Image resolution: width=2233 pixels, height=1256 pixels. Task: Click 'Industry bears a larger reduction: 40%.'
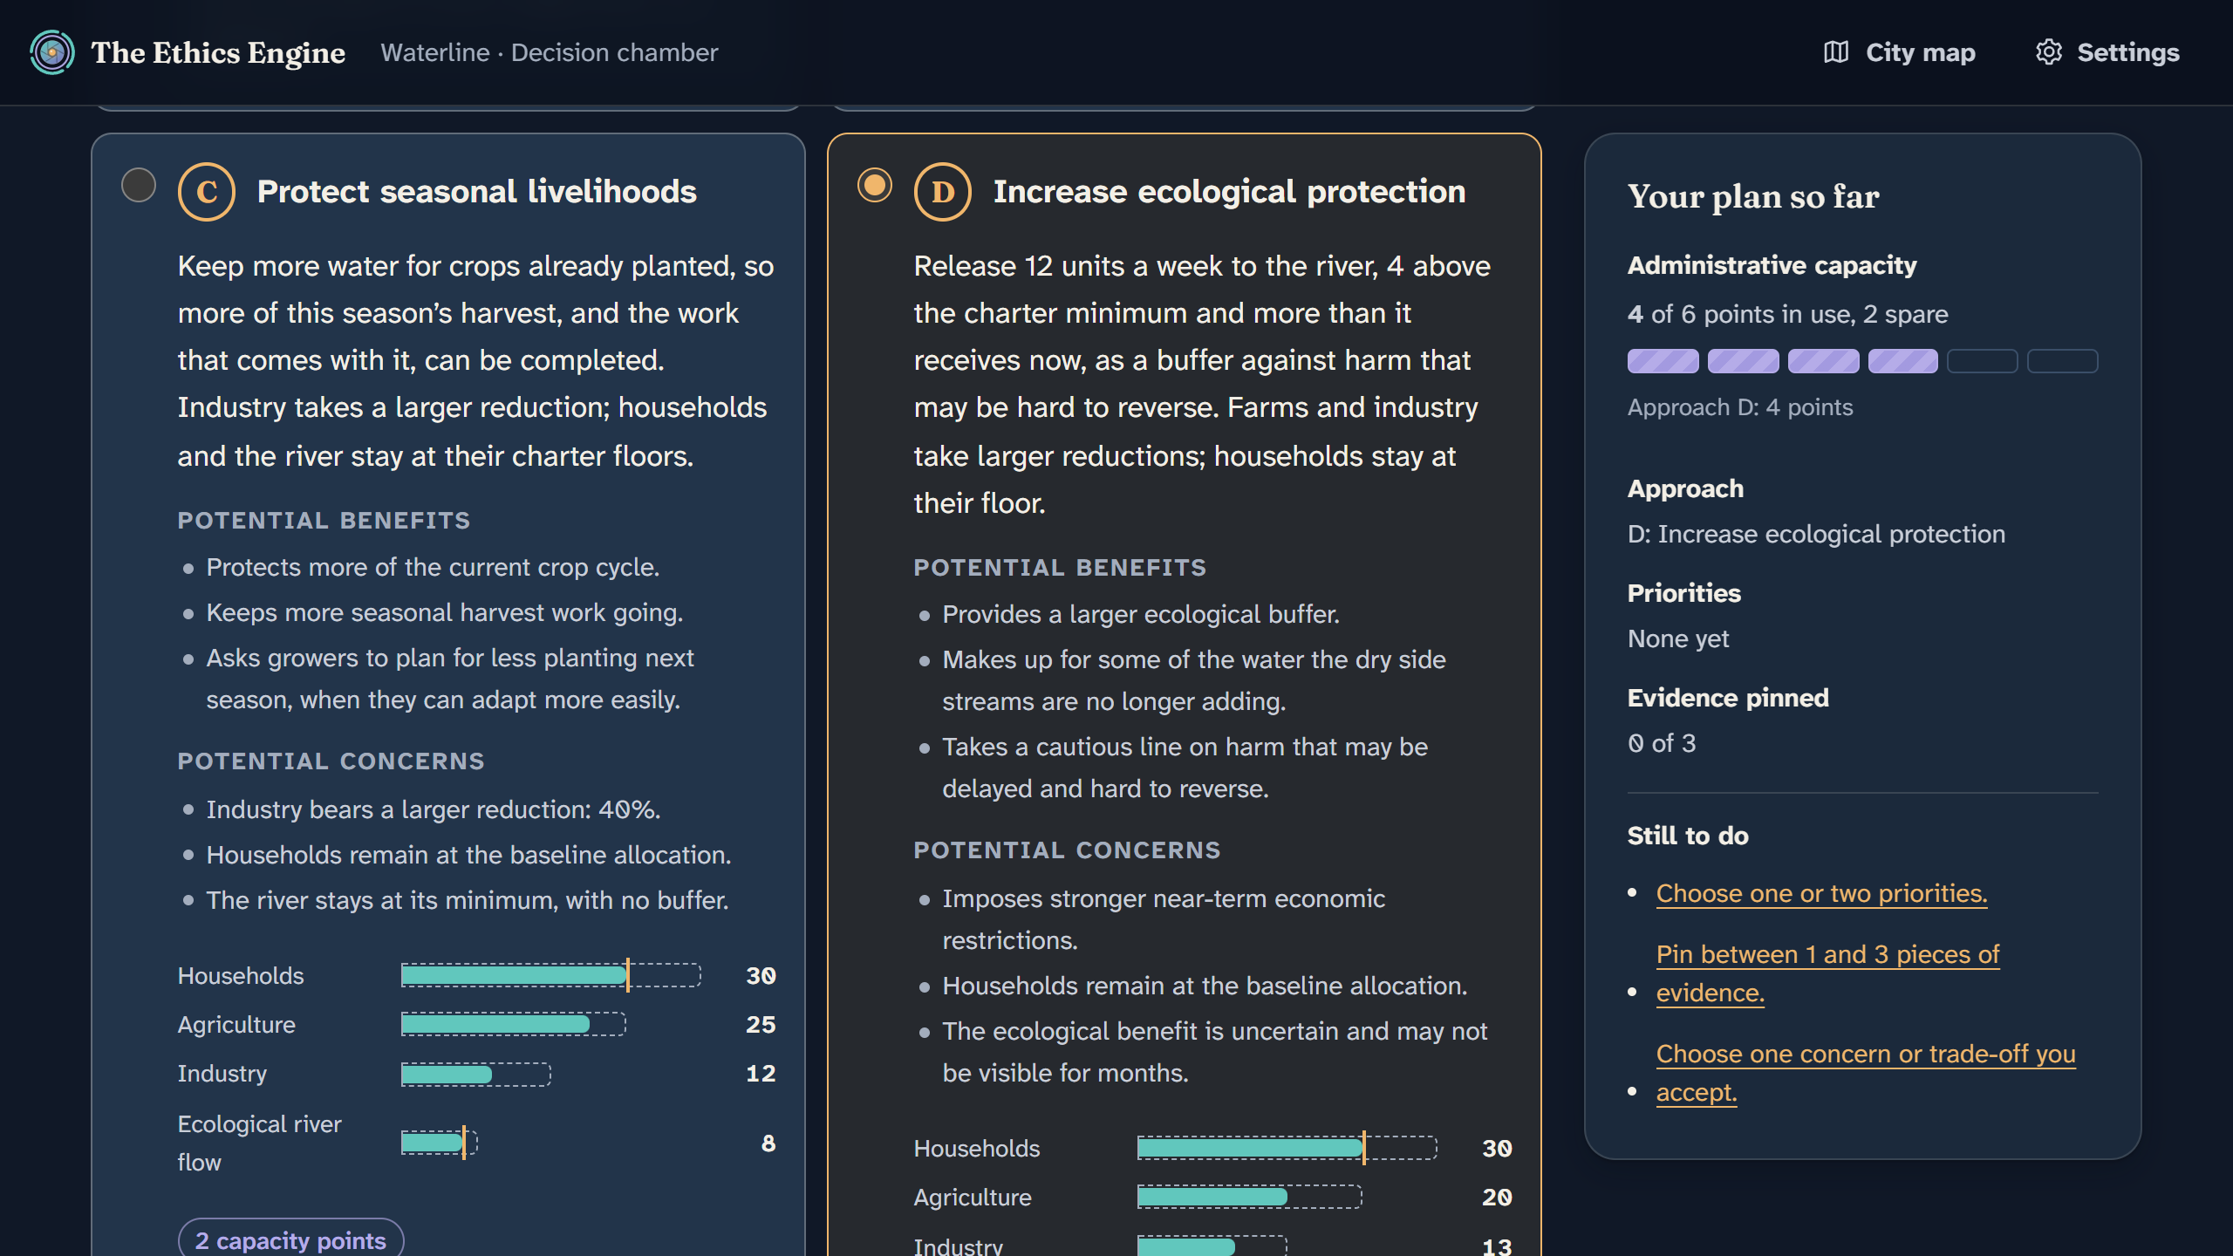434,809
